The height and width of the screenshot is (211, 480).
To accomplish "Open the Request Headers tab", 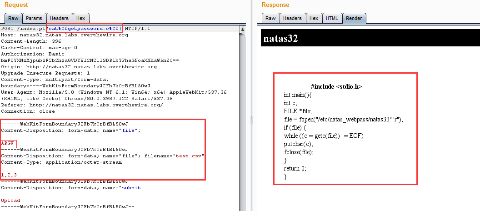I will pos(58,19).
